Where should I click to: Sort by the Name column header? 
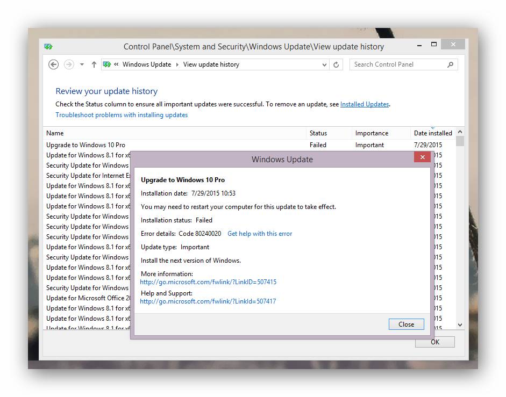coord(55,133)
